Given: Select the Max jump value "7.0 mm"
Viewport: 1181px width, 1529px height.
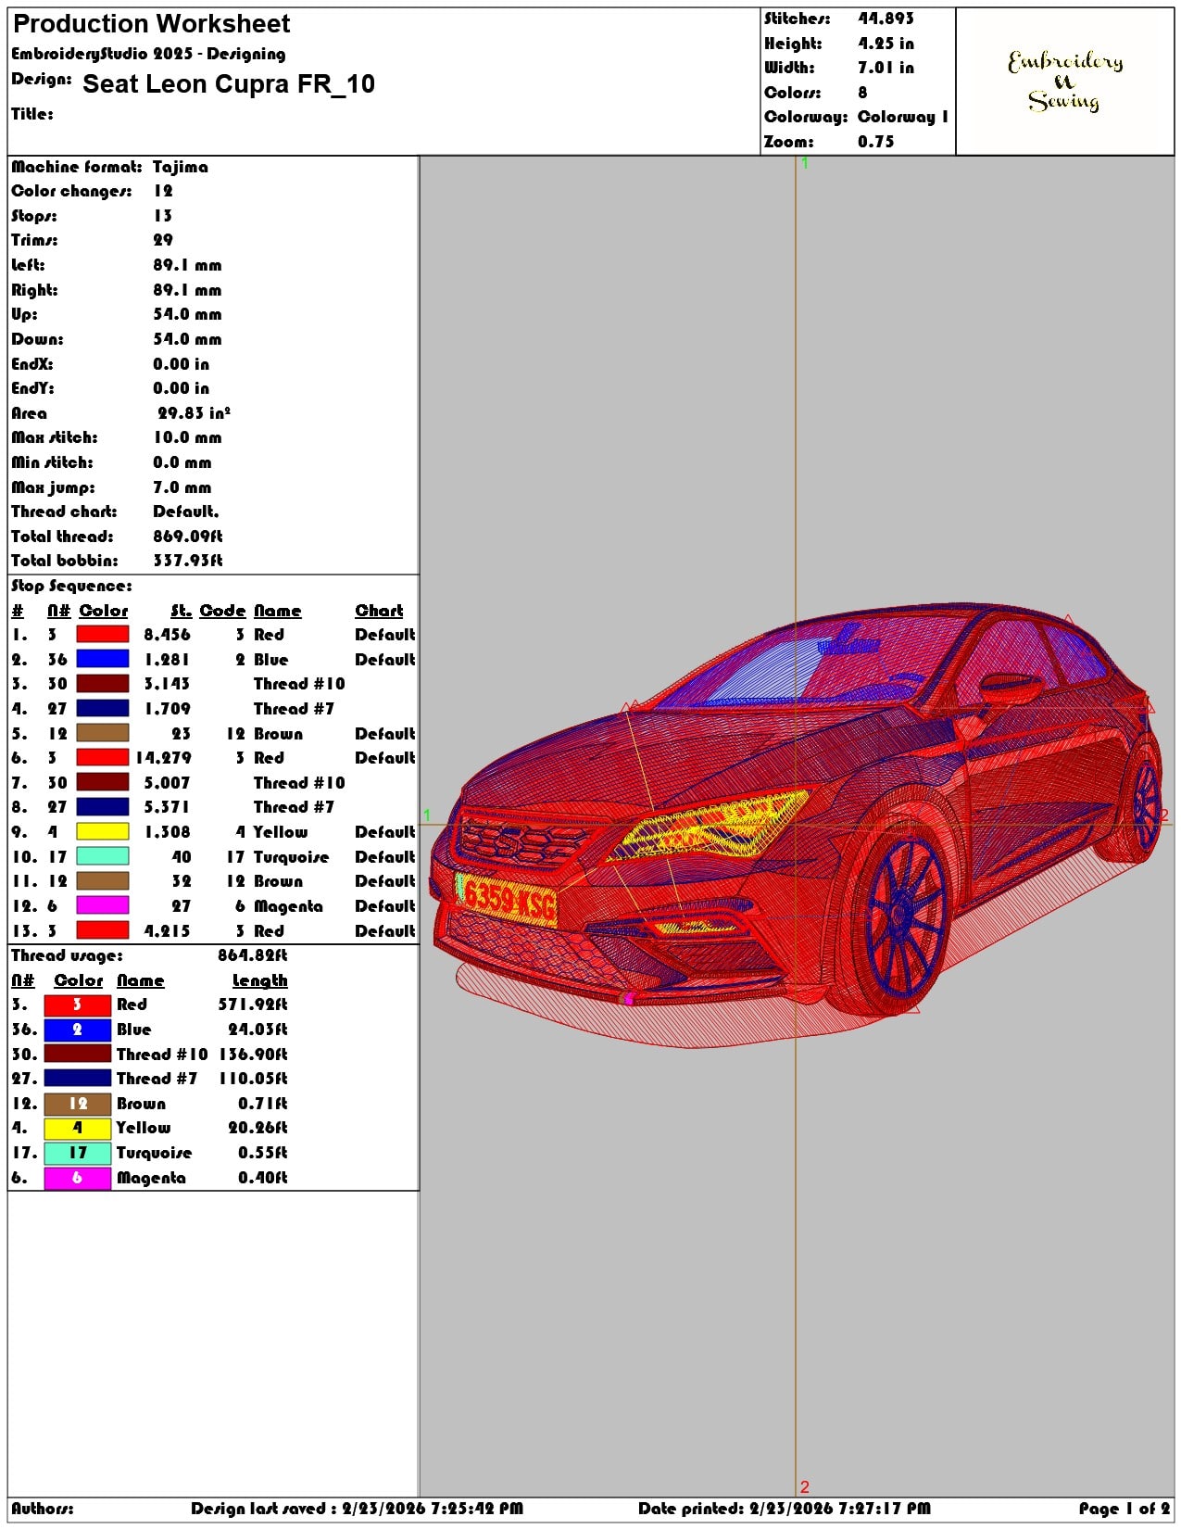Looking at the screenshot, I should point(182,487).
